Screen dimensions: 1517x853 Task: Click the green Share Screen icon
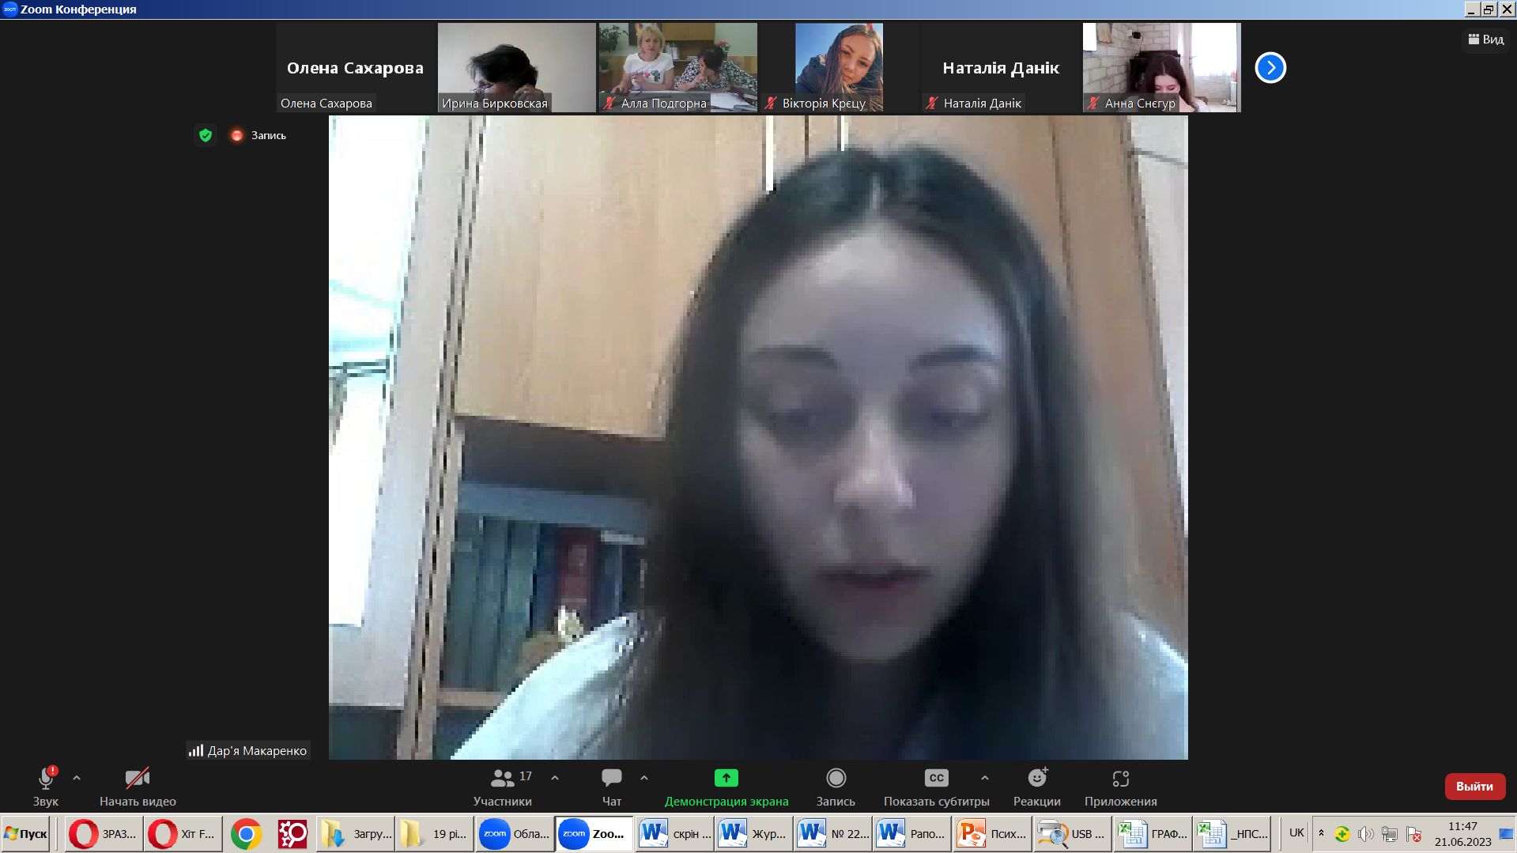pos(726,779)
